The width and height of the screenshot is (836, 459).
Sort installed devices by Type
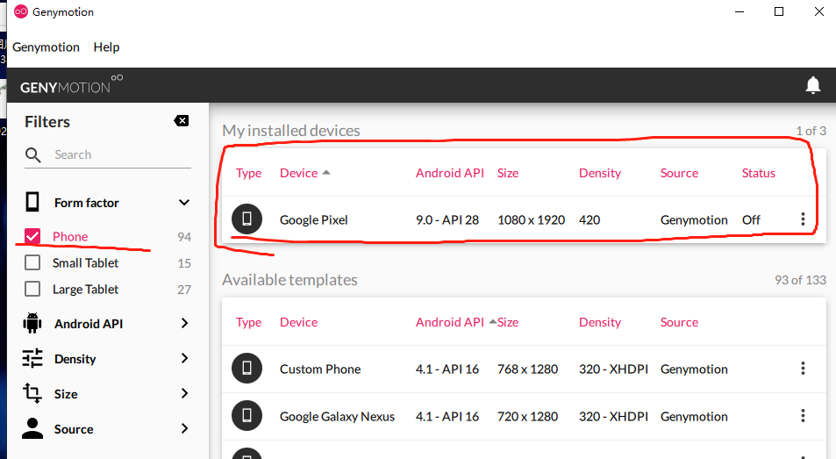point(249,173)
